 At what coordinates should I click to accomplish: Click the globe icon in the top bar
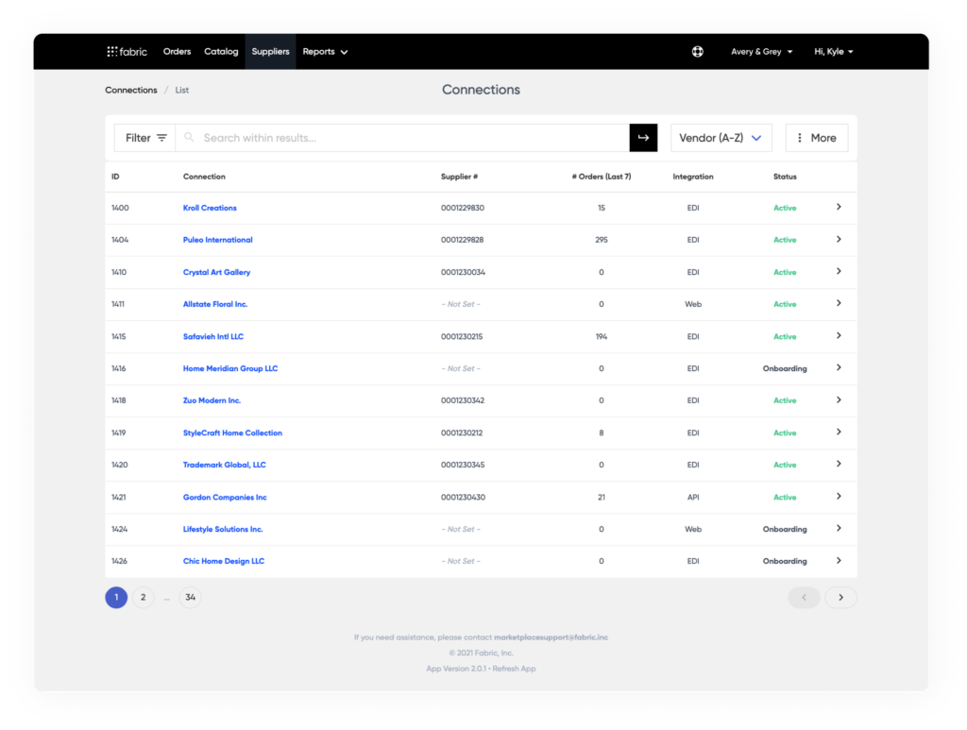697,51
